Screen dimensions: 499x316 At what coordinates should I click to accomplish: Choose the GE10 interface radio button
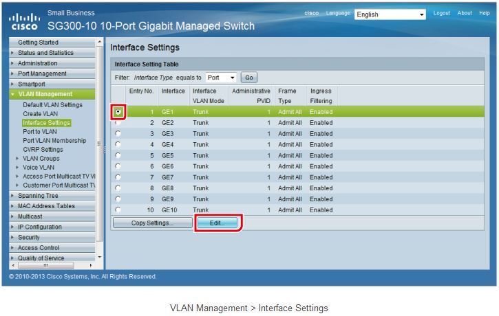[x=118, y=210]
